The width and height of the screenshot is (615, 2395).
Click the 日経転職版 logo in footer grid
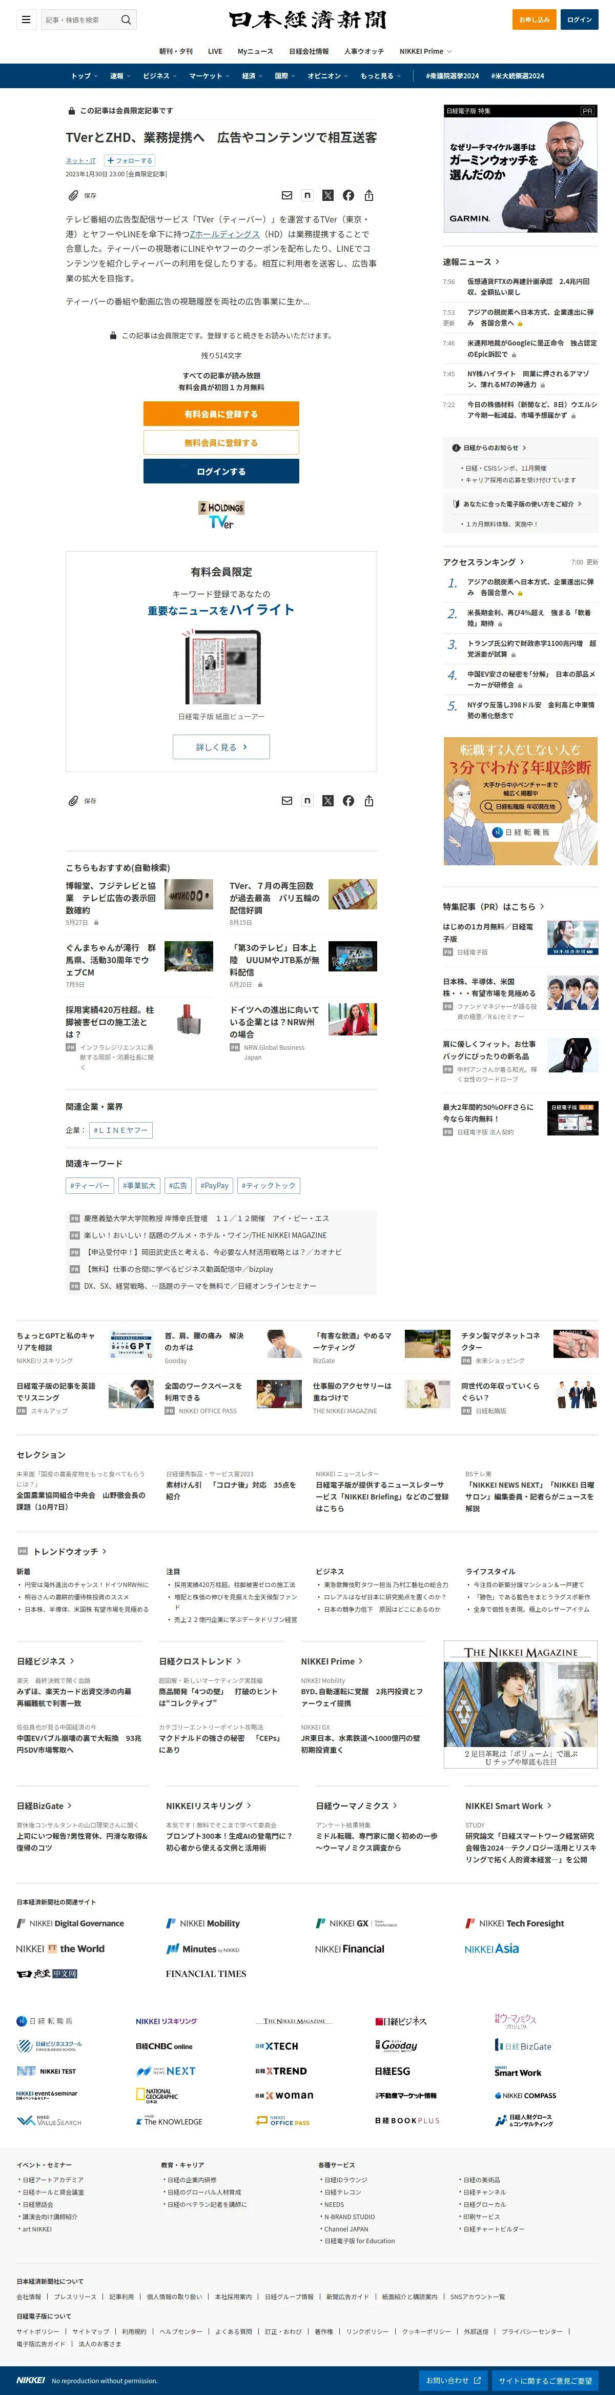(45, 2021)
